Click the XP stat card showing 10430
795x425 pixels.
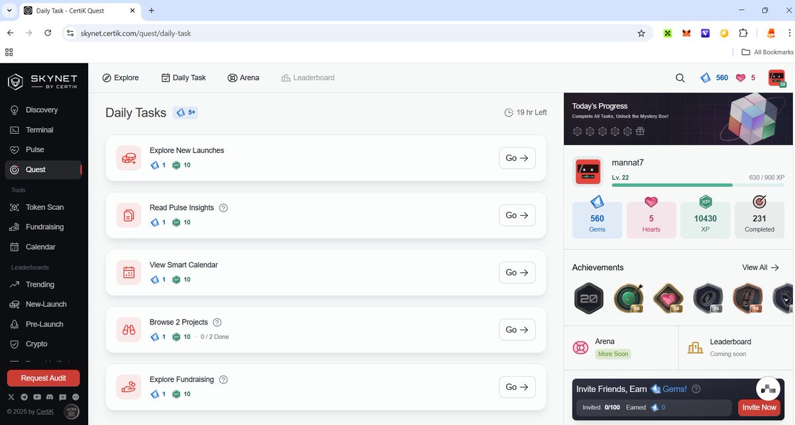click(x=706, y=220)
